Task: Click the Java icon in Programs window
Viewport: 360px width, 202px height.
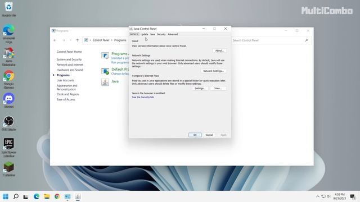Action: pos(105,82)
